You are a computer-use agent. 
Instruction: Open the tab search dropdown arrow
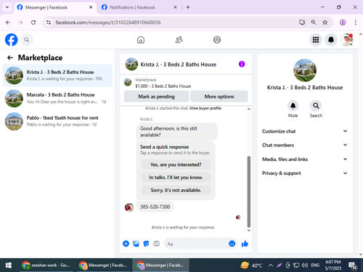point(7,7)
